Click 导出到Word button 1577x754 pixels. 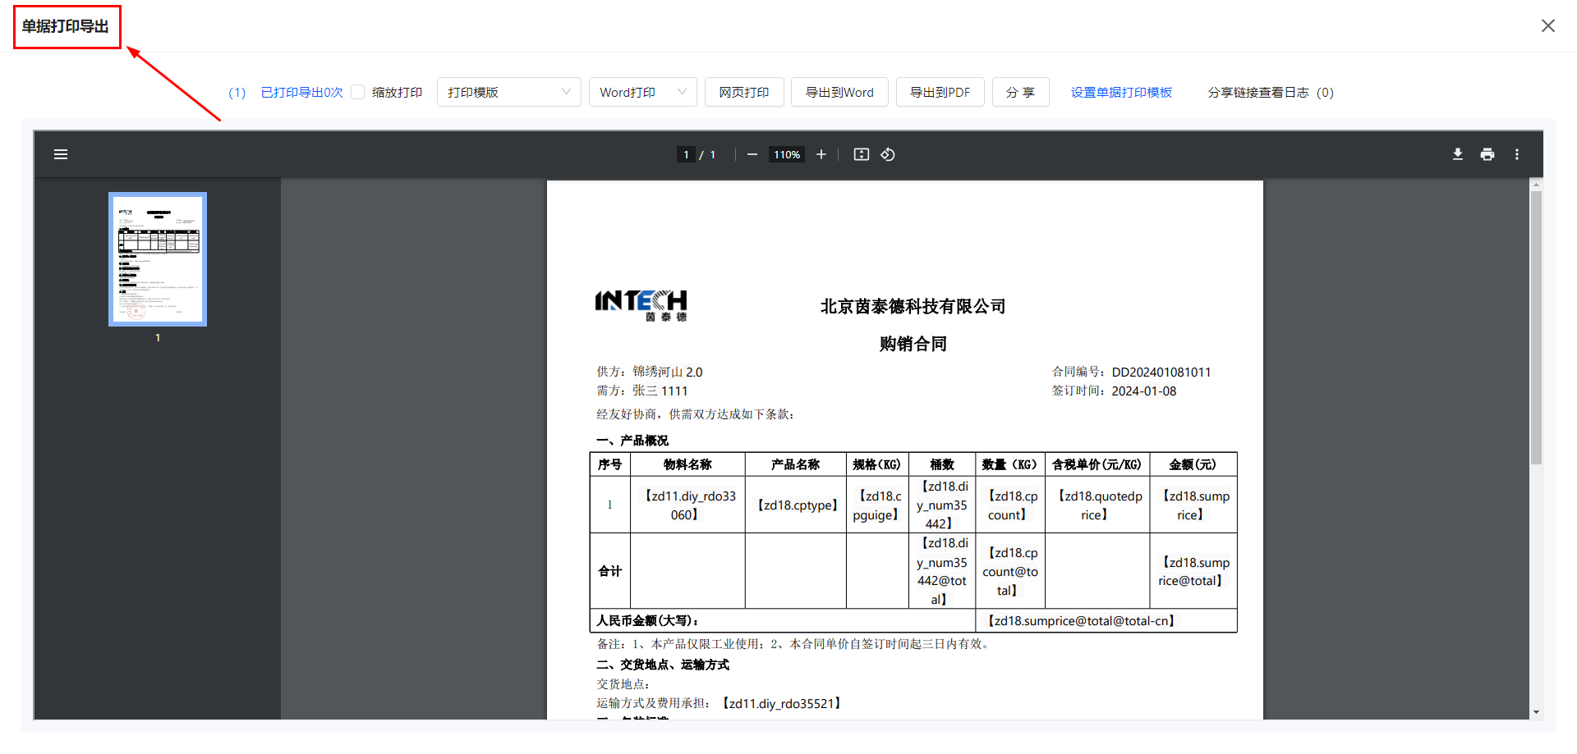click(839, 92)
